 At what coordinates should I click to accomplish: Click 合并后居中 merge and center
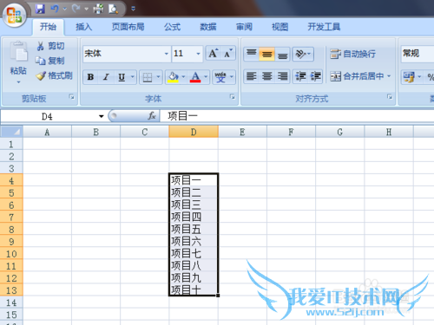click(358, 76)
